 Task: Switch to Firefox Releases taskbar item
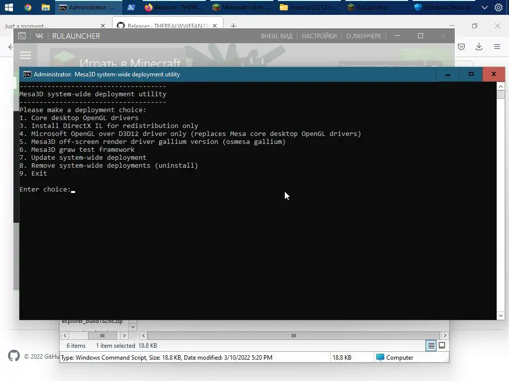click(x=174, y=7)
